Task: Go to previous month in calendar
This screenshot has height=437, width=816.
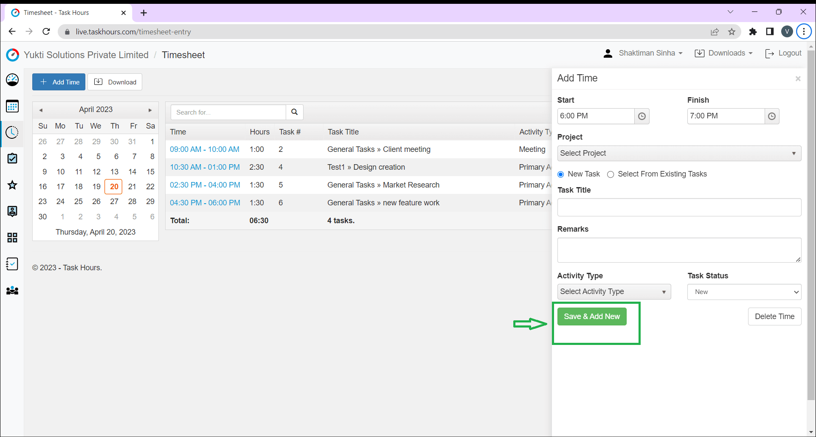Action: 41,110
